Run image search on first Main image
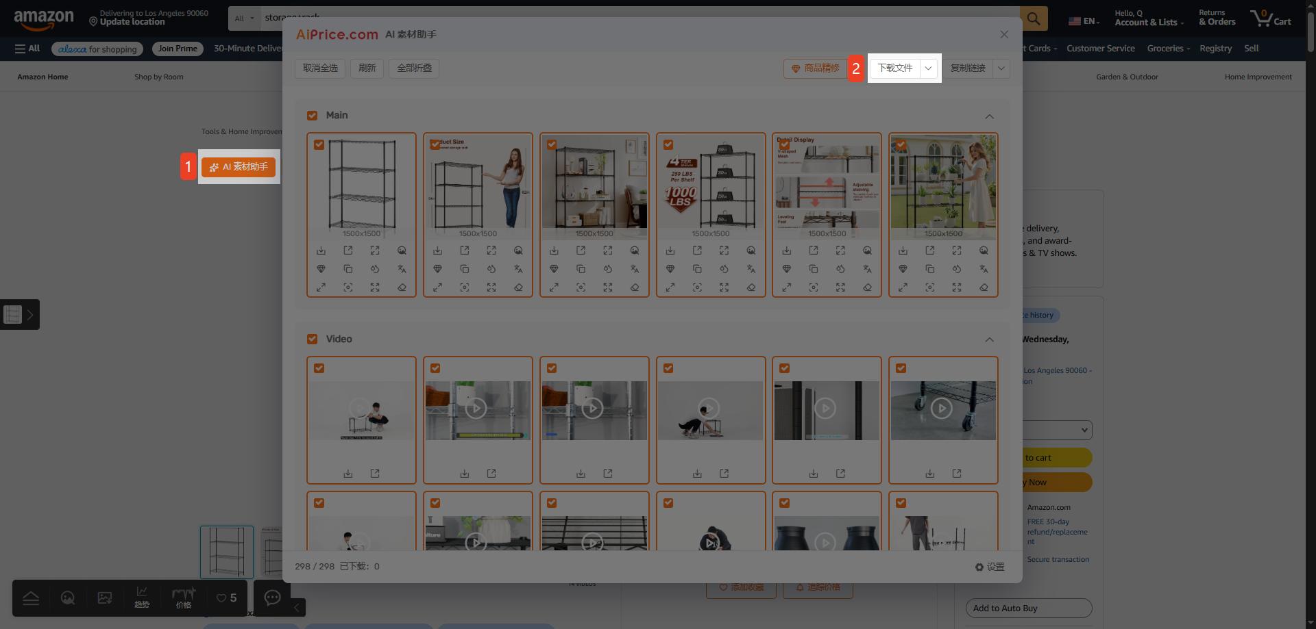1316x629 pixels. pyautogui.click(x=402, y=251)
